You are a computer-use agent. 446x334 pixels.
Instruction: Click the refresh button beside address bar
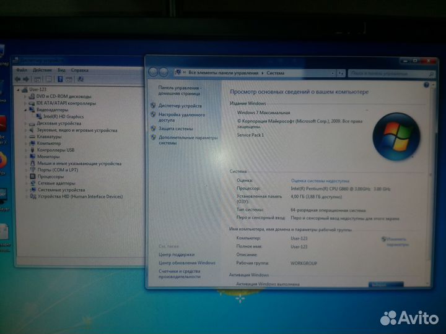[341, 73]
